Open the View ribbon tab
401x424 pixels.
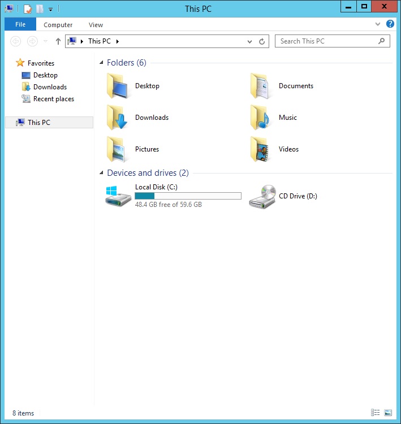click(96, 25)
